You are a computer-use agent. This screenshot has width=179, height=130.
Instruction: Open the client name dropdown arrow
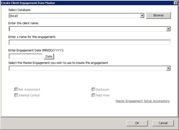point(168,29)
